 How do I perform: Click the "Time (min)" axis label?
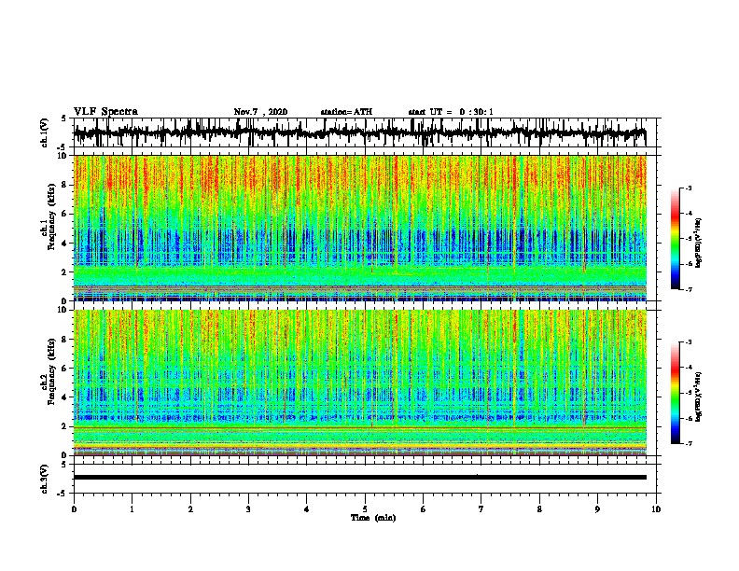tap(373, 518)
